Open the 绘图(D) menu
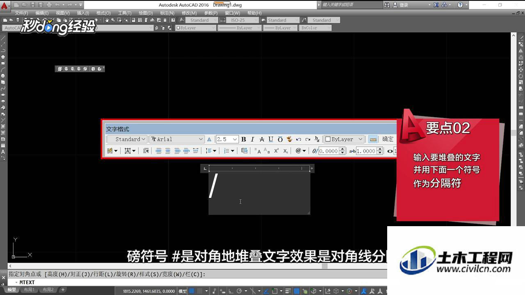Viewport: 525px width, 295px height. (146, 13)
